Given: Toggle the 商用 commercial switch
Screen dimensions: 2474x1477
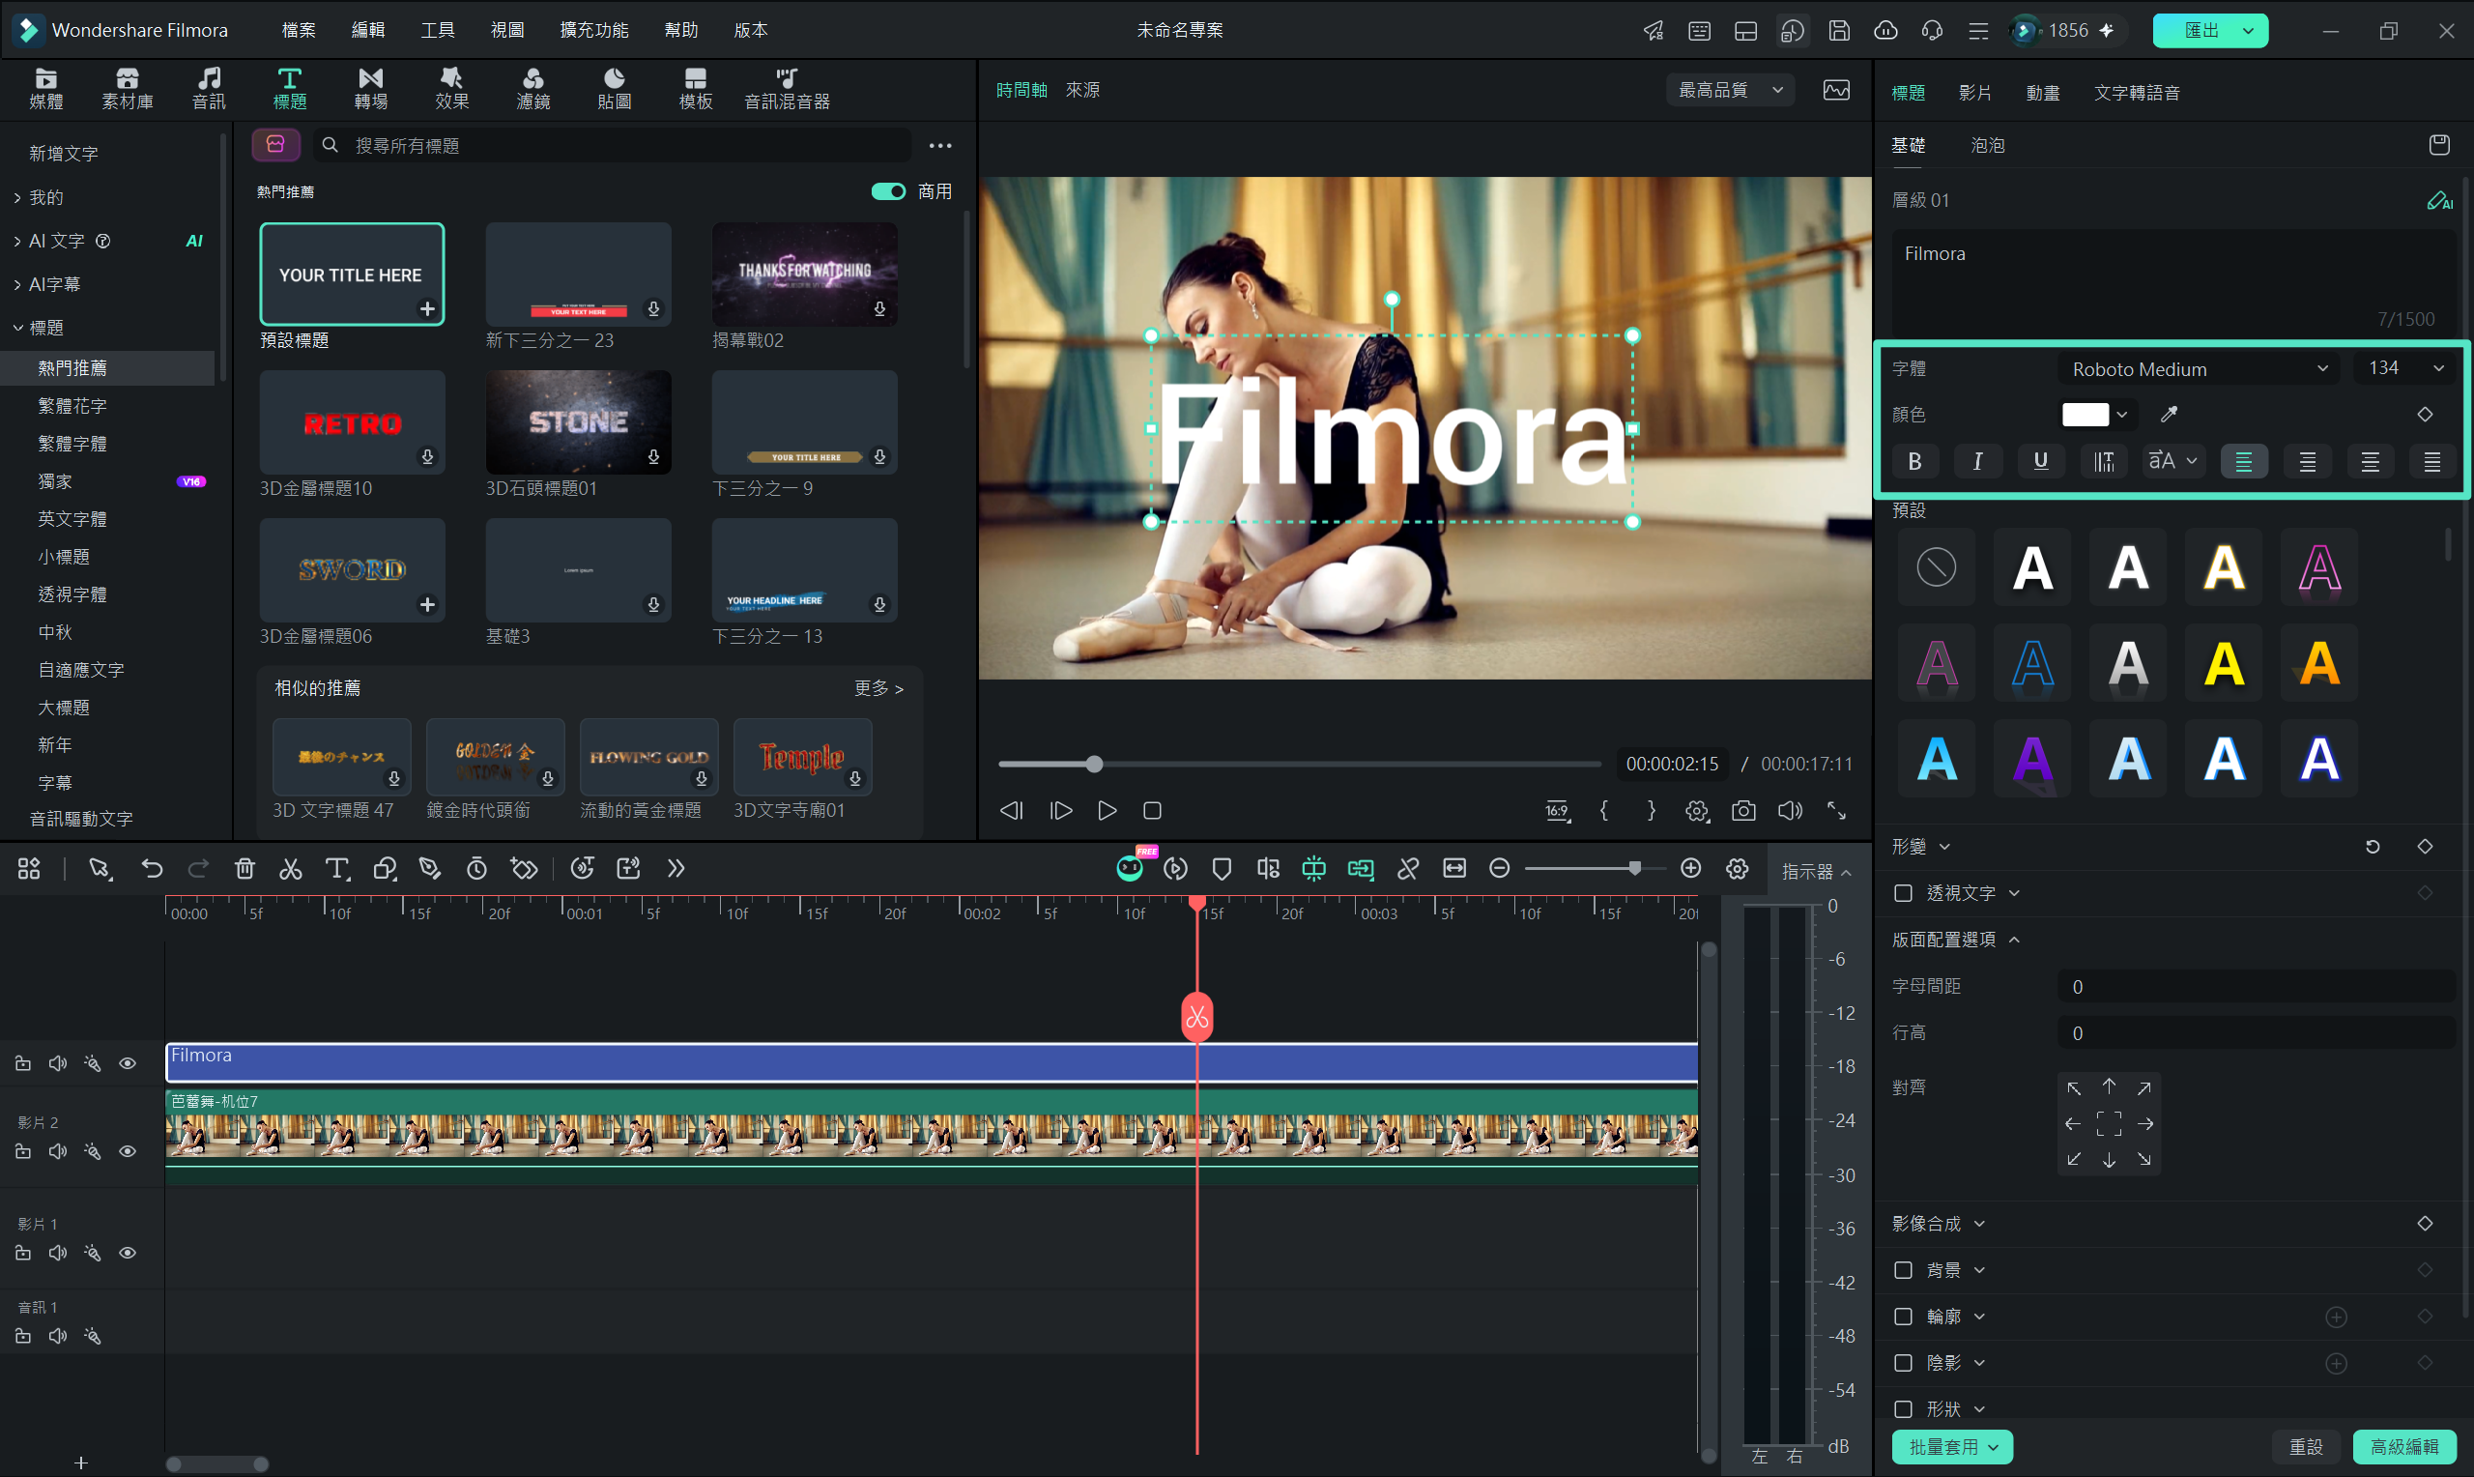Looking at the screenshot, I should (x=888, y=191).
